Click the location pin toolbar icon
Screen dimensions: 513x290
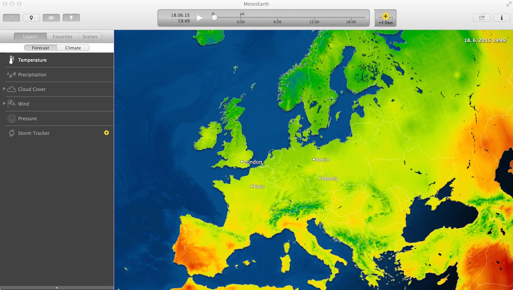tap(31, 18)
